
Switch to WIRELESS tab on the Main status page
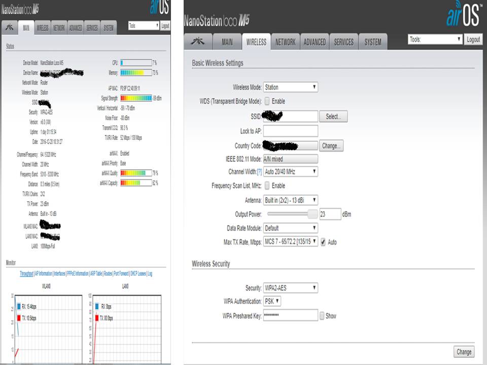[x=43, y=28]
